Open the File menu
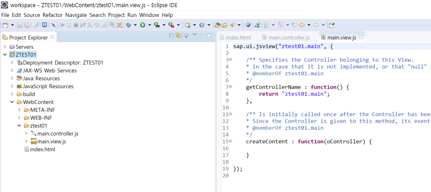The width and height of the screenshot is (431, 192). click(x=5, y=15)
